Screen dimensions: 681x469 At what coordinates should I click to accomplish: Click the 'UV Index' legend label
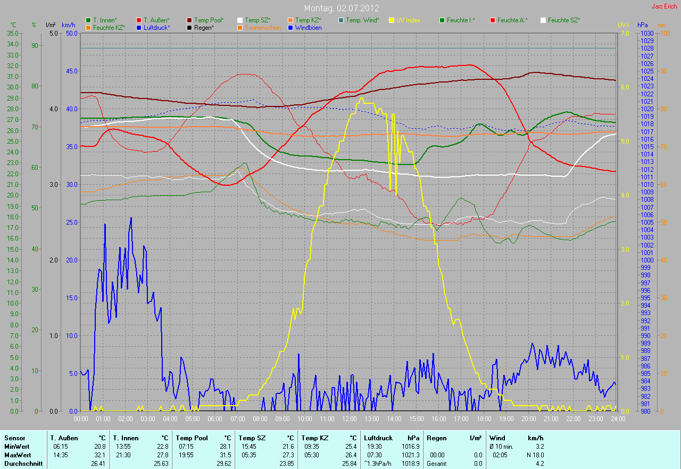point(408,20)
